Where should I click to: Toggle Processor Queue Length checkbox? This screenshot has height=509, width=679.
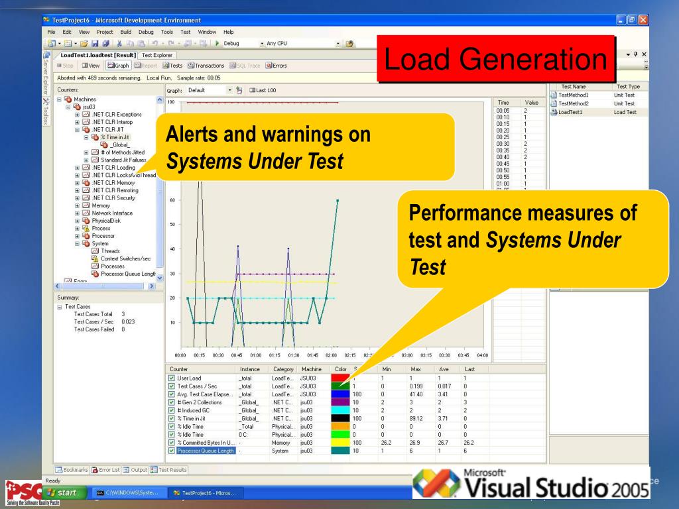coord(172,451)
